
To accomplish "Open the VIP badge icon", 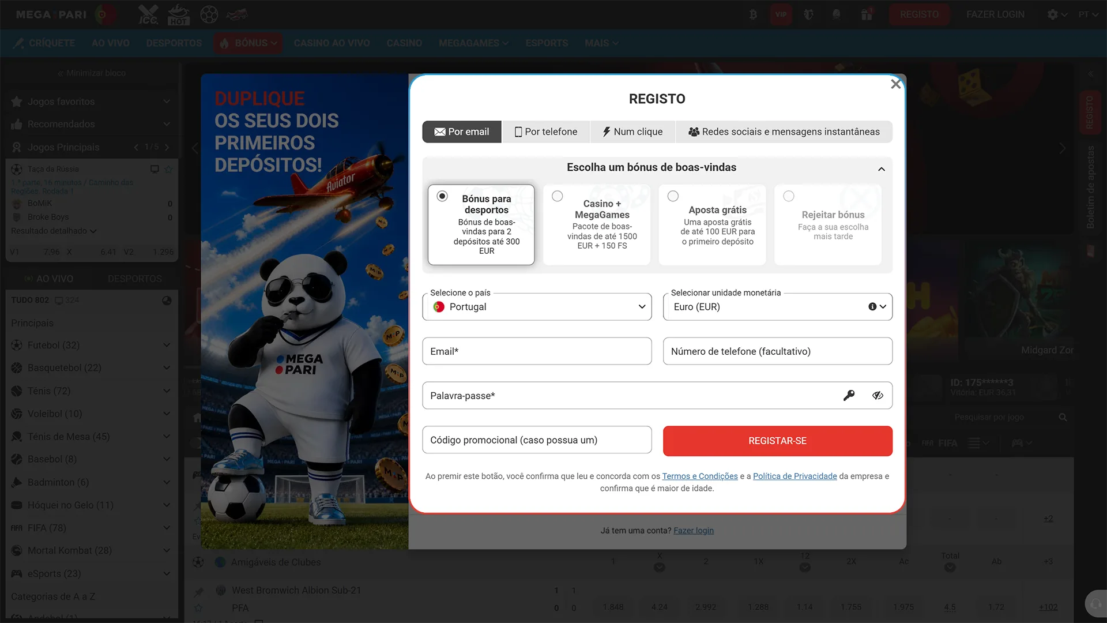I will point(781,14).
